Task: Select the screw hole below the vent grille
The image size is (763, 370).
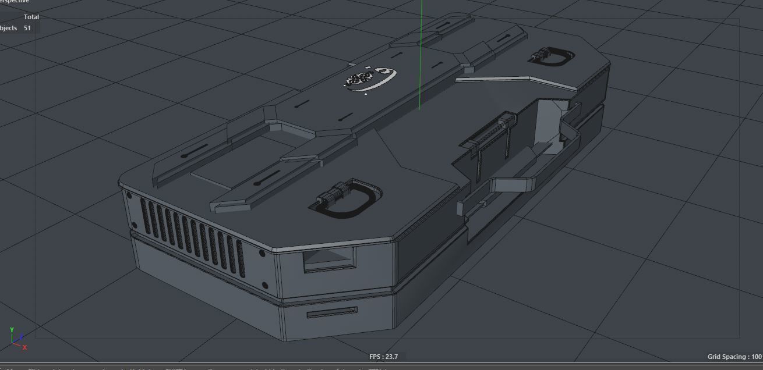Action: 264,286
